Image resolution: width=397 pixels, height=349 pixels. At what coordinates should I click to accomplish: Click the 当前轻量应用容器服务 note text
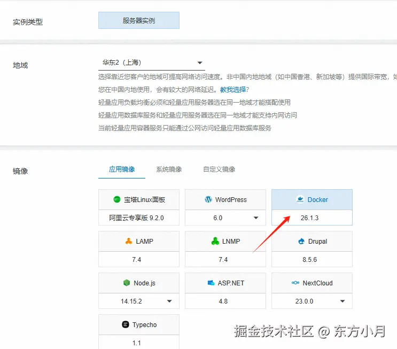[184, 128]
